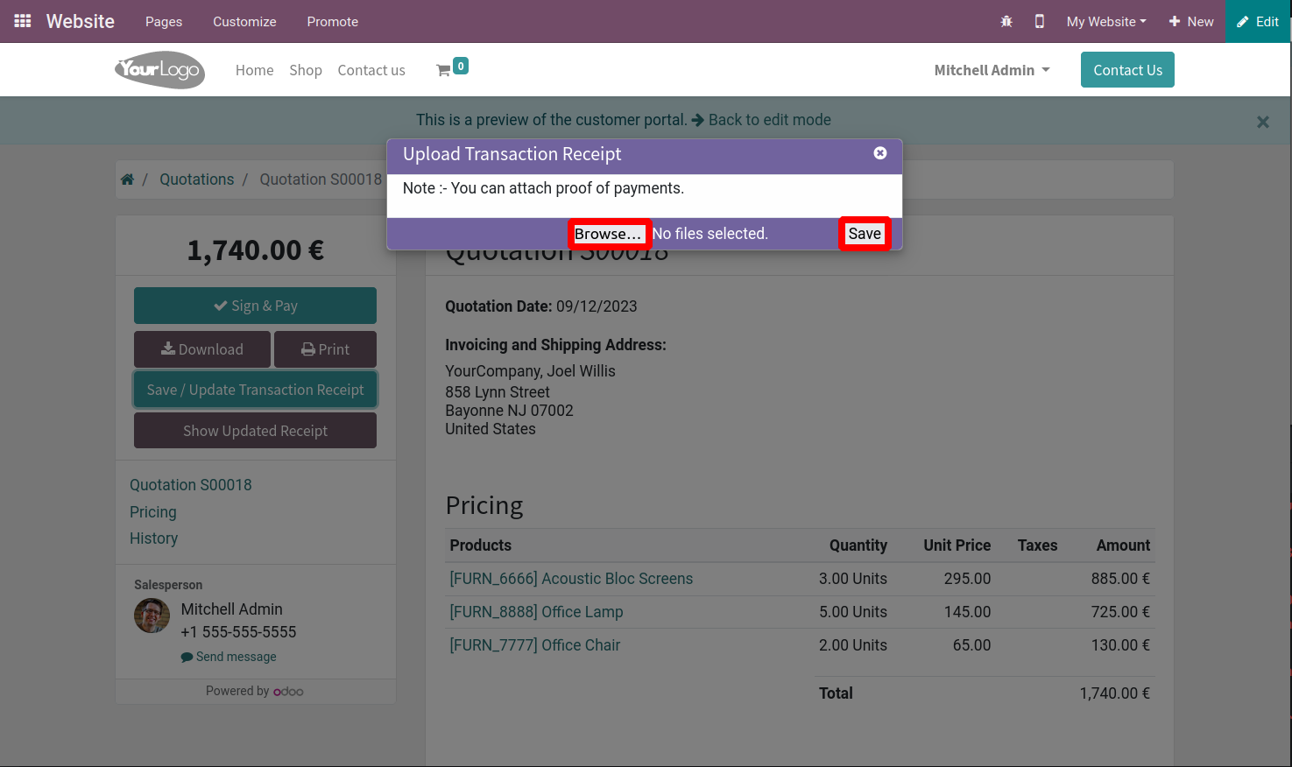This screenshot has height=767, width=1292.
Task: Open the Office Lamp product link
Action: 536,612
